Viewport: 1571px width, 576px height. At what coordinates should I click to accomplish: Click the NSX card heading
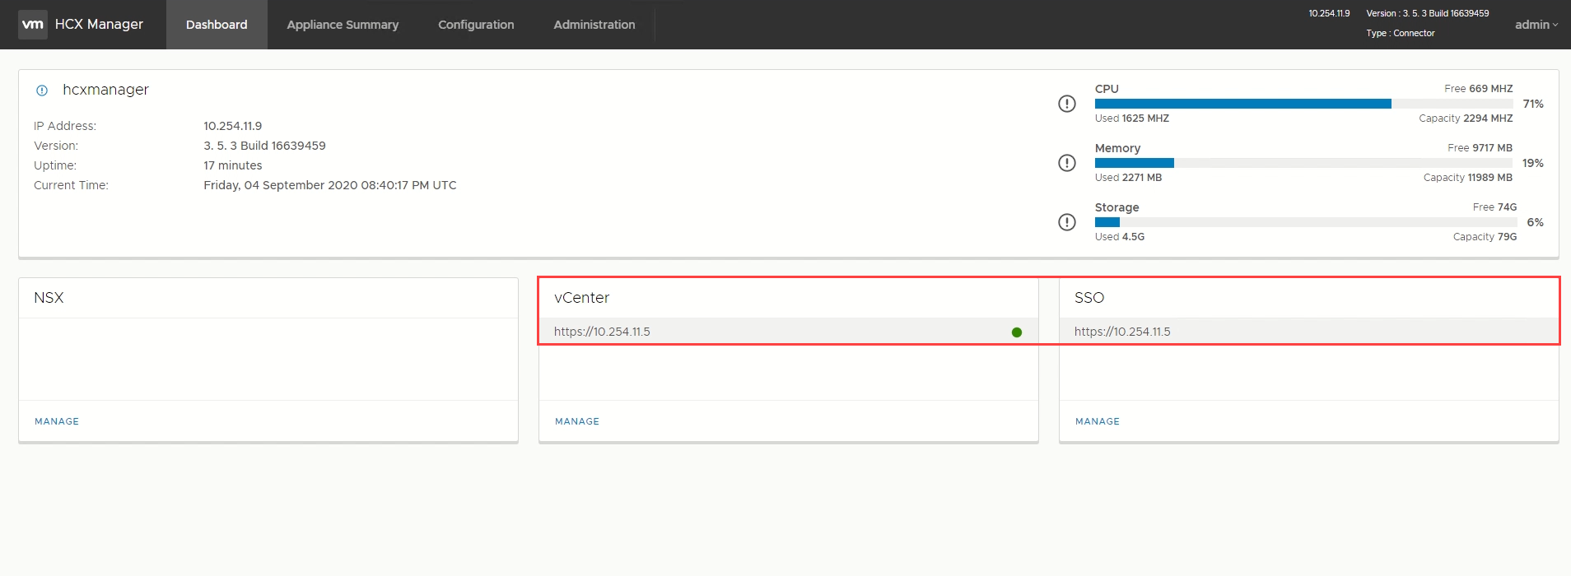(49, 298)
